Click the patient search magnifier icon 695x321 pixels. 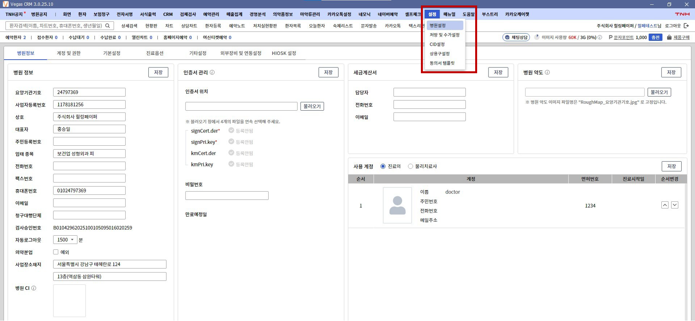[x=108, y=26]
